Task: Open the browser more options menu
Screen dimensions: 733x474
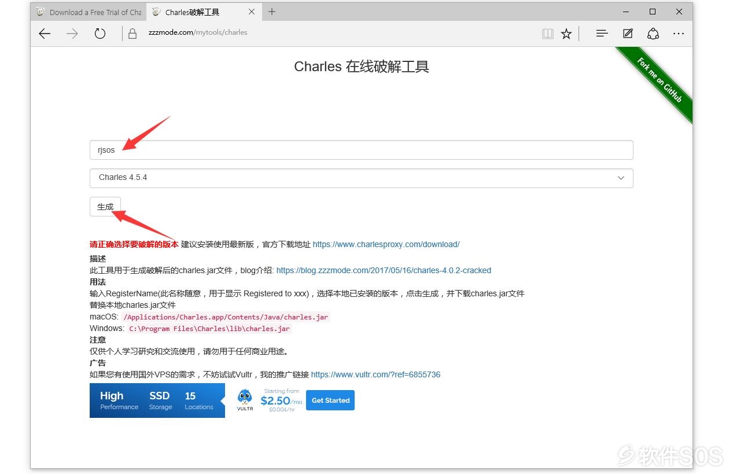Action: (679, 34)
